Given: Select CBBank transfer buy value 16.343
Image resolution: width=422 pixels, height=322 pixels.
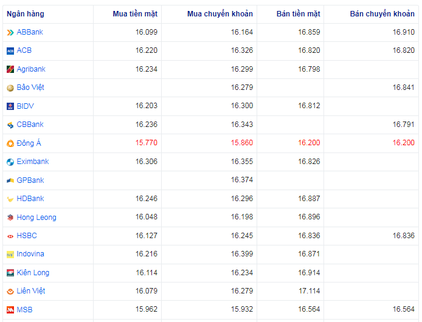Looking at the screenshot, I should click(242, 125).
